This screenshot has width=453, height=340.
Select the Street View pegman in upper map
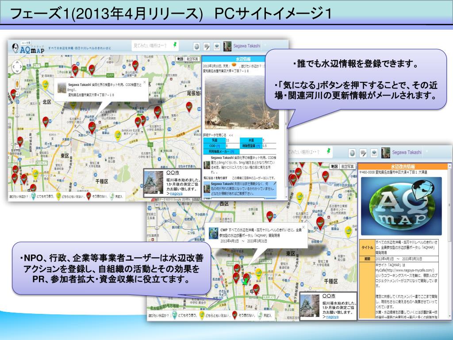tap(17, 84)
